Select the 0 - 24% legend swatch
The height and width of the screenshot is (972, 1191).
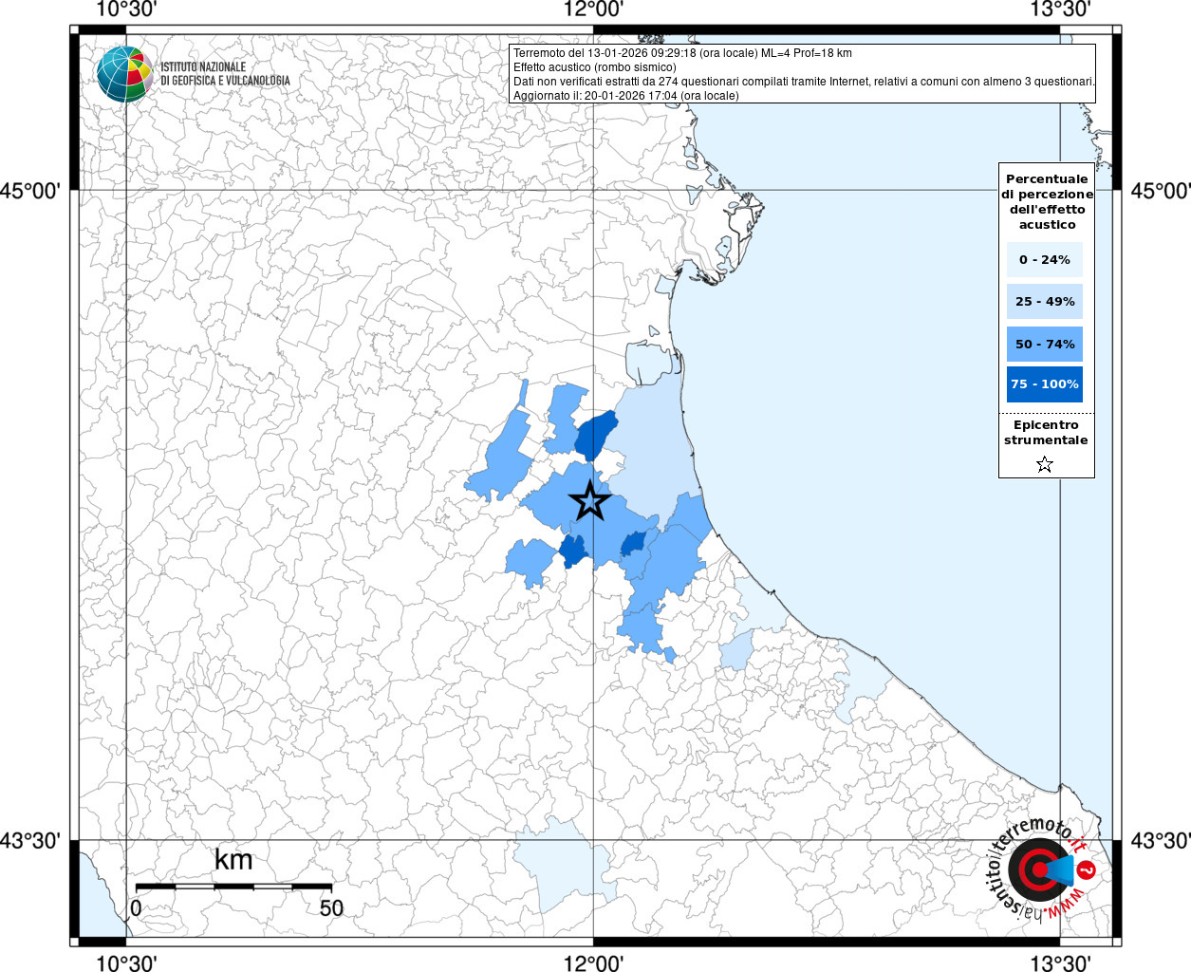(1044, 259)
